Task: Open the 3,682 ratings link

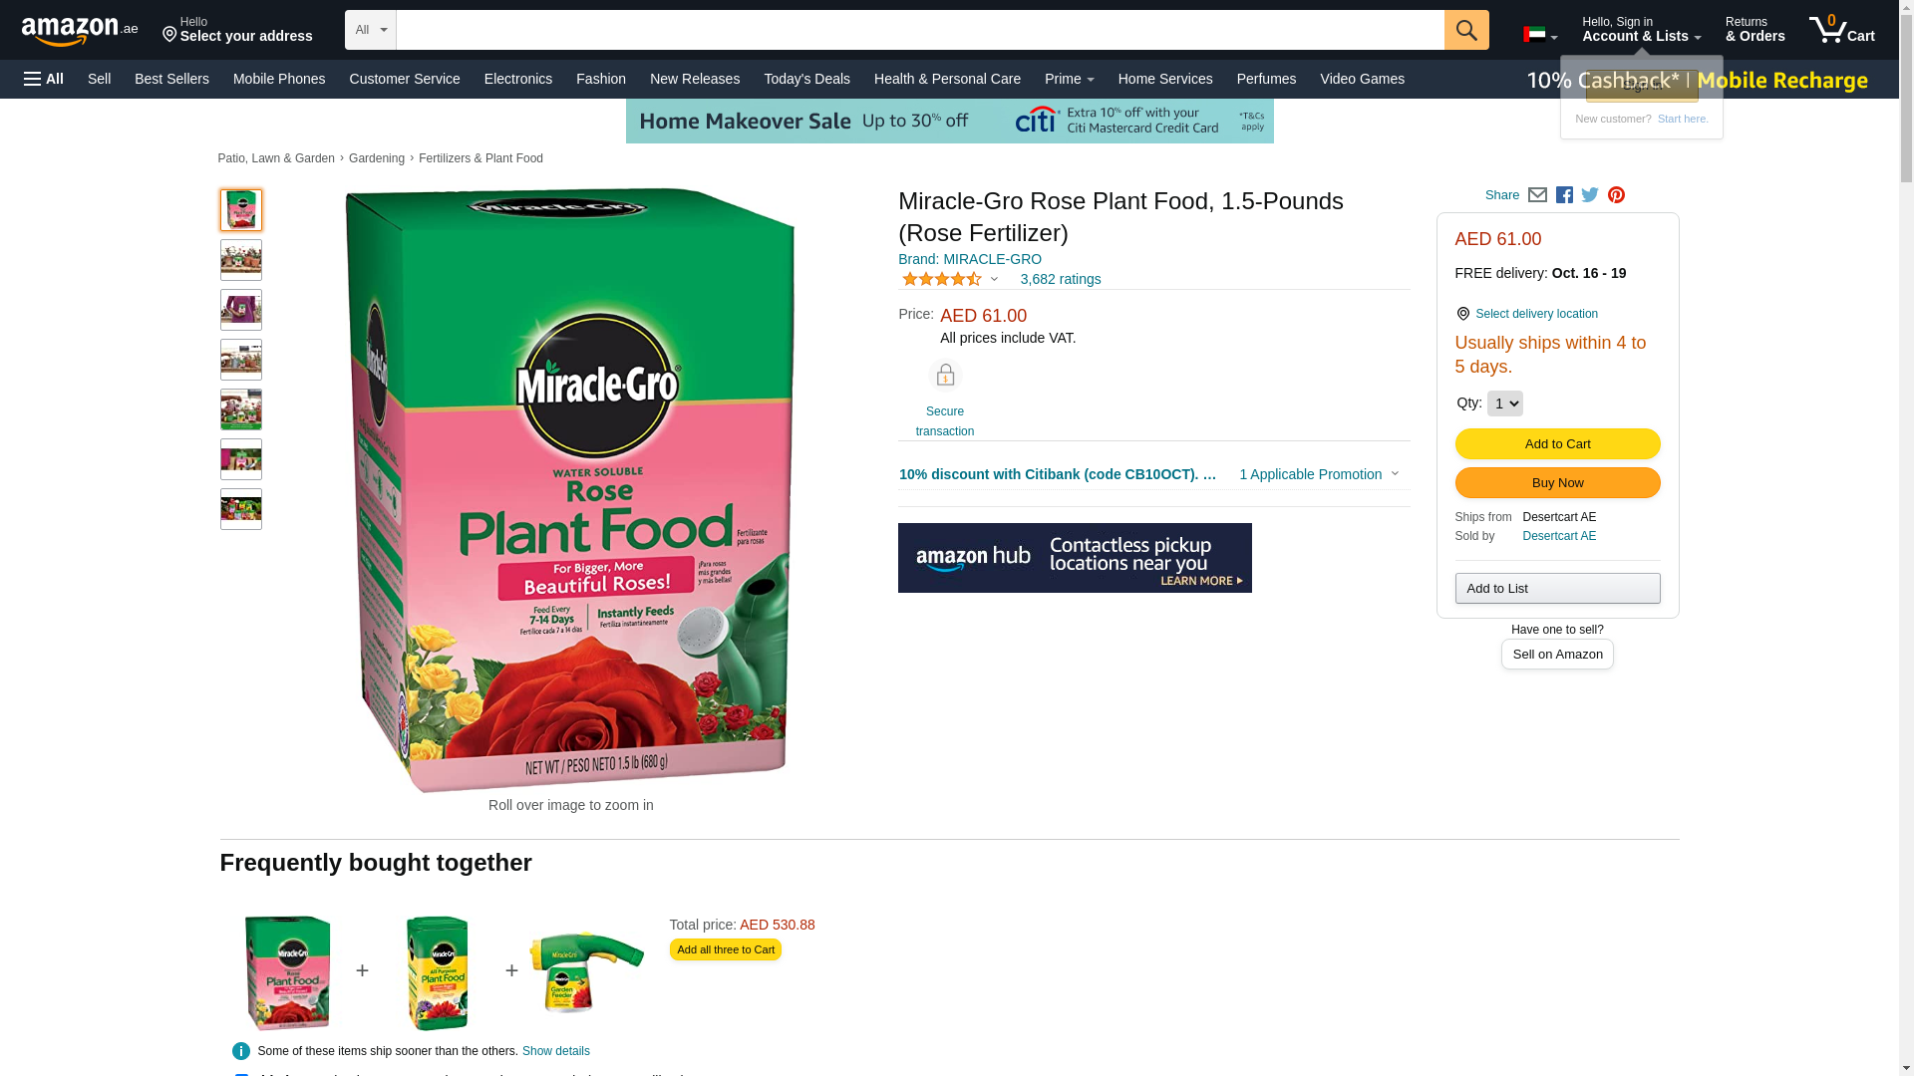Action: [1060, 279]
